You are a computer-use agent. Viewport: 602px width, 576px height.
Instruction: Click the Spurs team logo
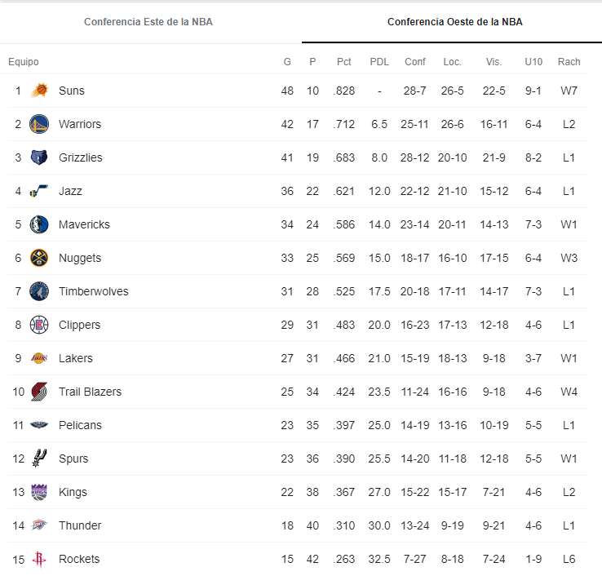39,459
